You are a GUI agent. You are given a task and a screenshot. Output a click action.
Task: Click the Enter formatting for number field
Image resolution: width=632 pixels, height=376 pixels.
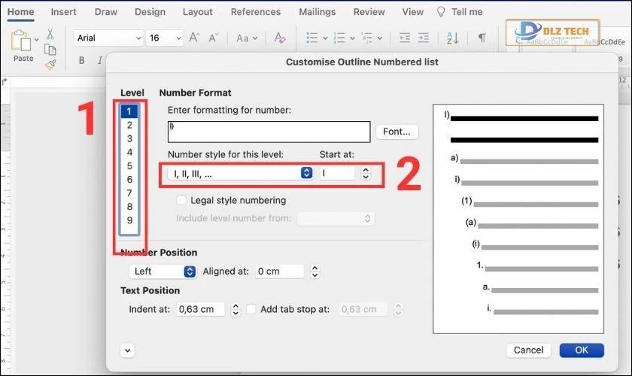click(269, 132)
